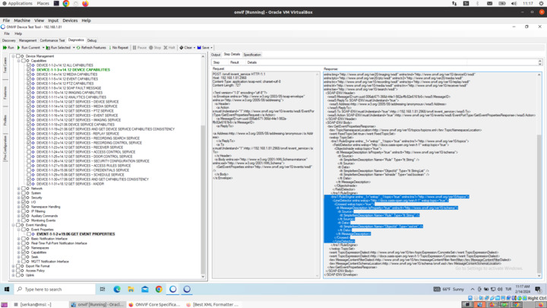Collapse the Event Handling tree node

pos(14,225)
